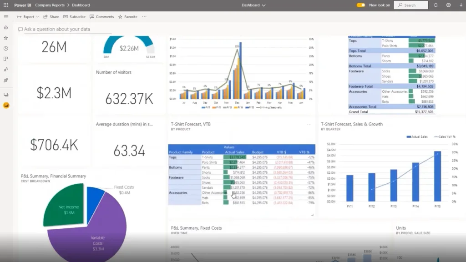The image size is (466, 262).
Task: Open T-Shirt Forecast VTB tile options
Action: [309, 124]
